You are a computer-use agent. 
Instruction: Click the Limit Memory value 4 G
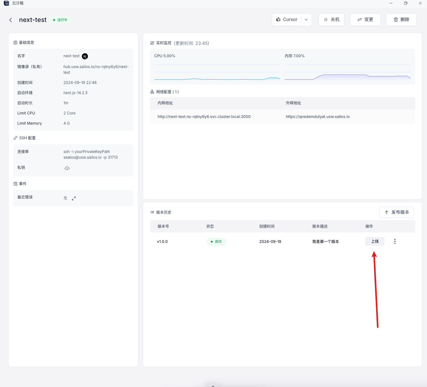tap(66, 123)
